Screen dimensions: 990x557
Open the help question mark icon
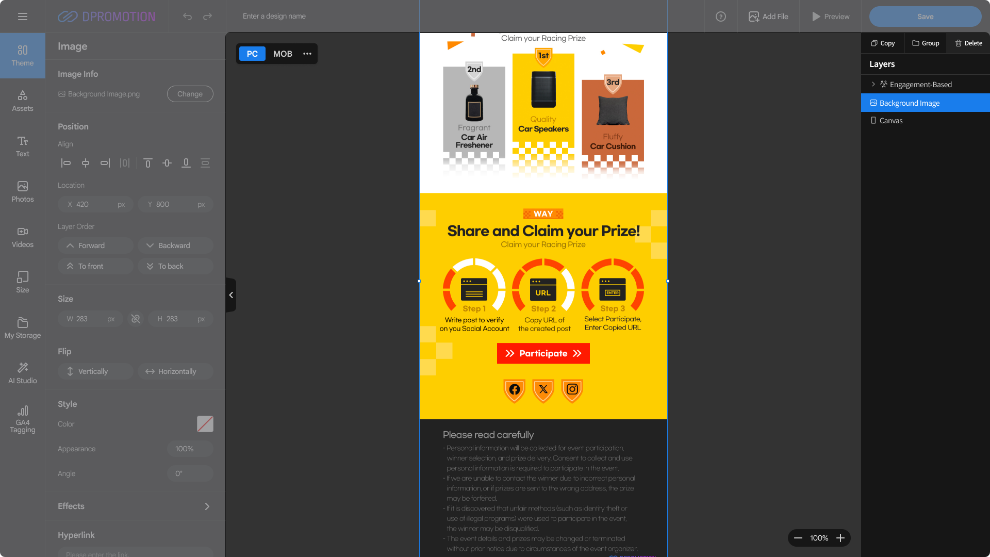(721, 17)
